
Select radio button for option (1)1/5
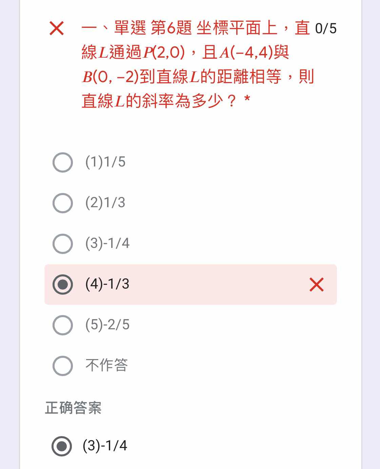(63, 162)
